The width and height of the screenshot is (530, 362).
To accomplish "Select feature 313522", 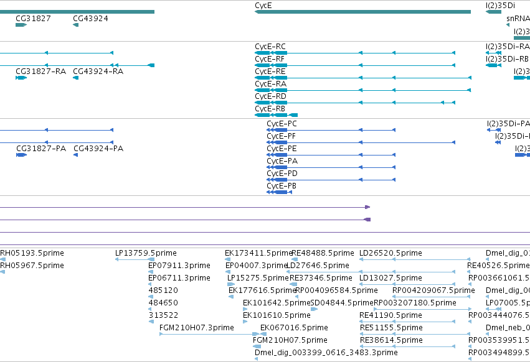I will point(151,322).
